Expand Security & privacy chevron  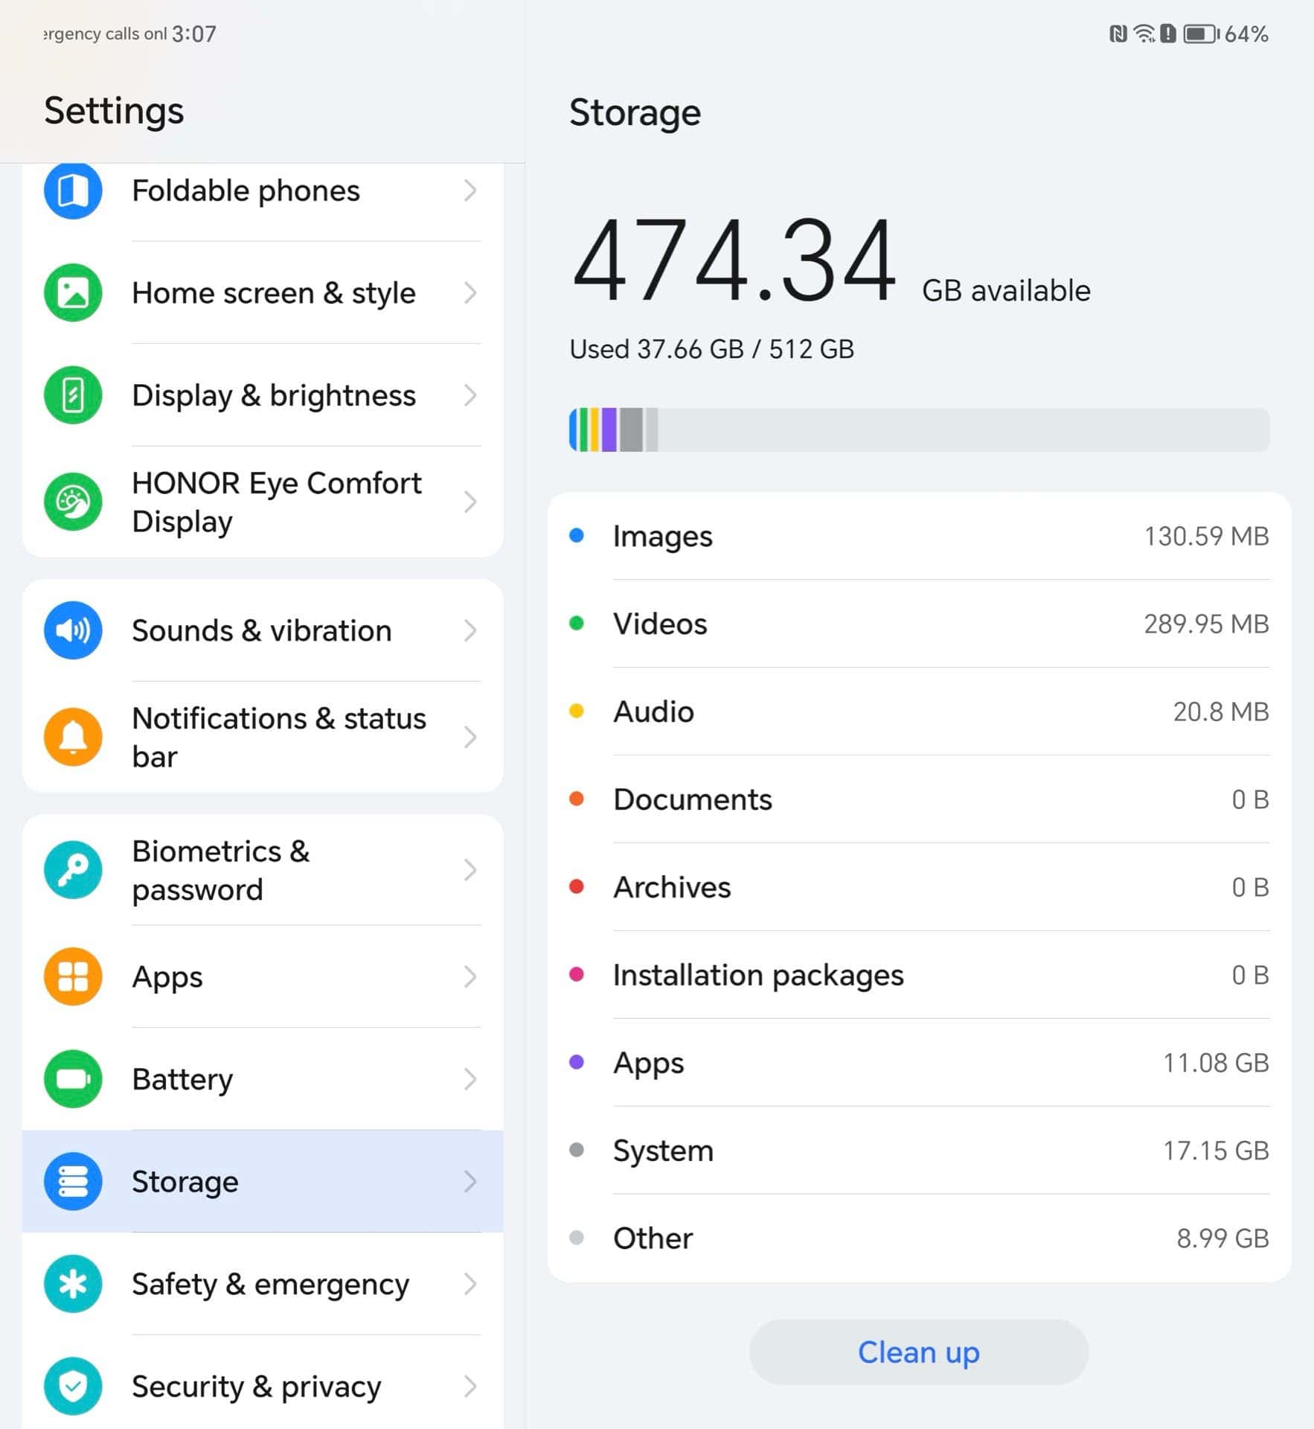tap(469, 1386)
